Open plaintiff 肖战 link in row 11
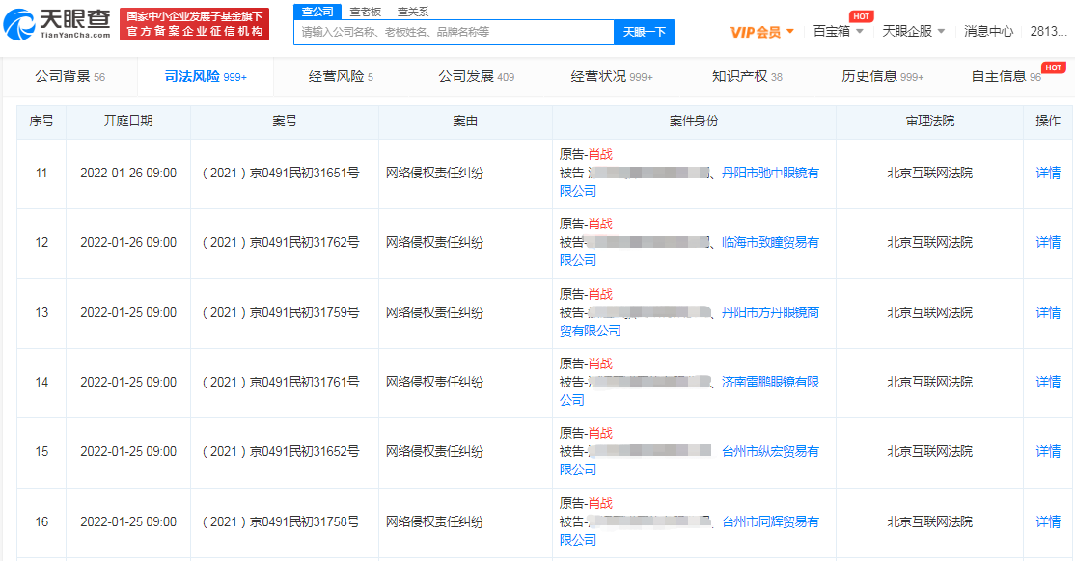 pyautogui.click(x=600, y=155)
